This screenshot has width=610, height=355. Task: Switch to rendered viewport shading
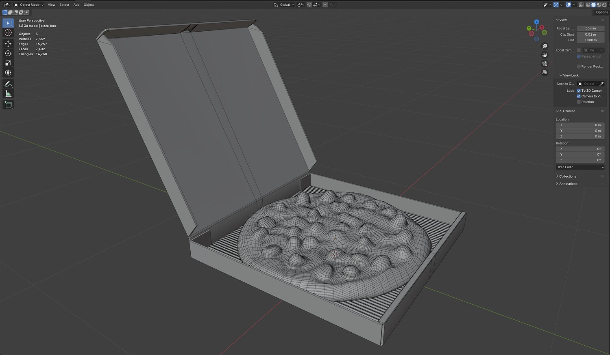603,5
